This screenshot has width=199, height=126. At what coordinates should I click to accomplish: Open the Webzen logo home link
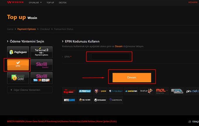click(15, 2)
